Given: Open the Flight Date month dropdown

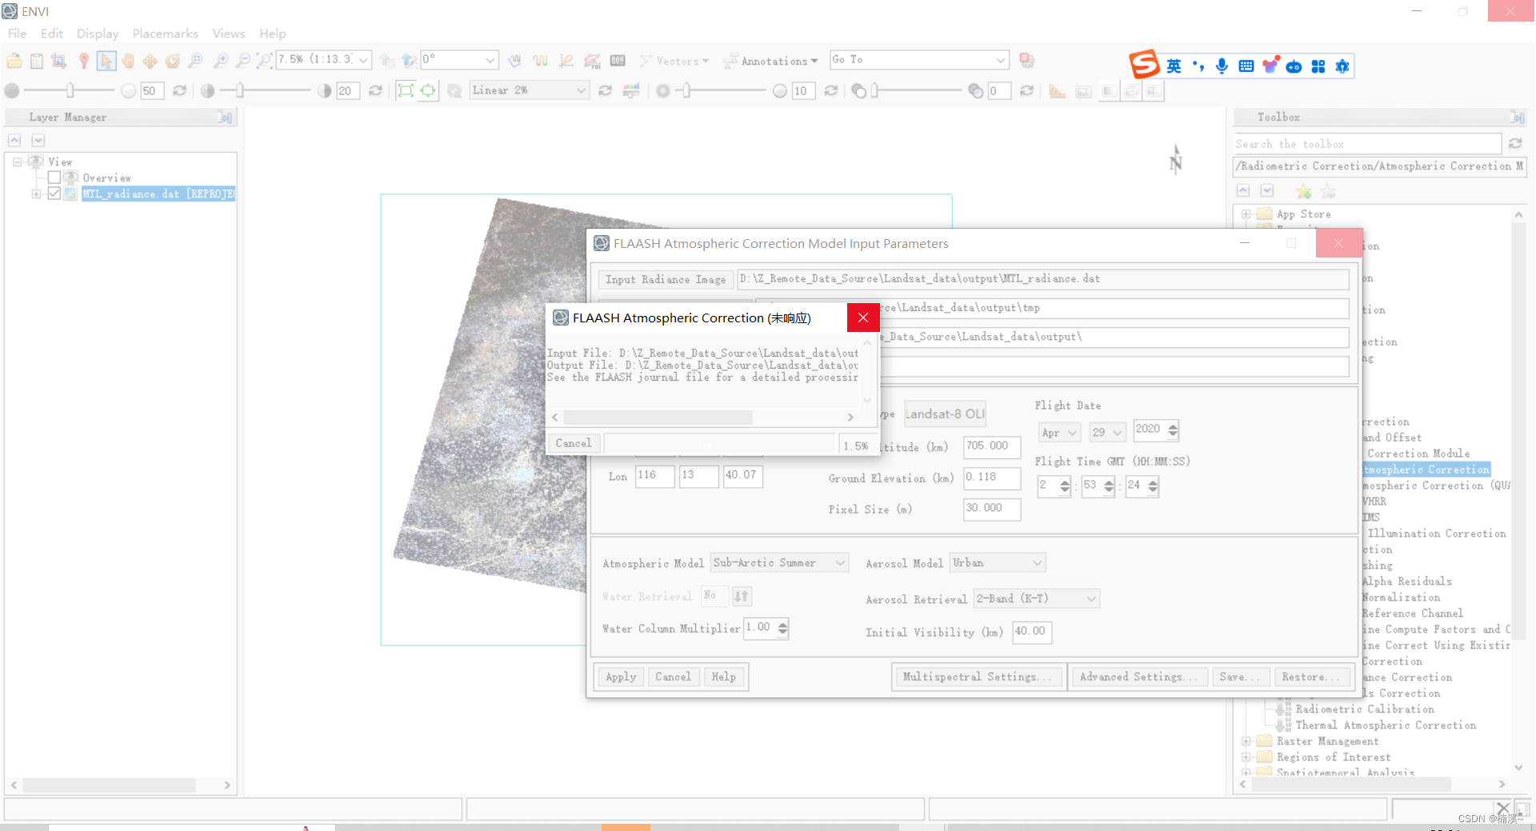Looking at the screenshot, I should 1058,433.
